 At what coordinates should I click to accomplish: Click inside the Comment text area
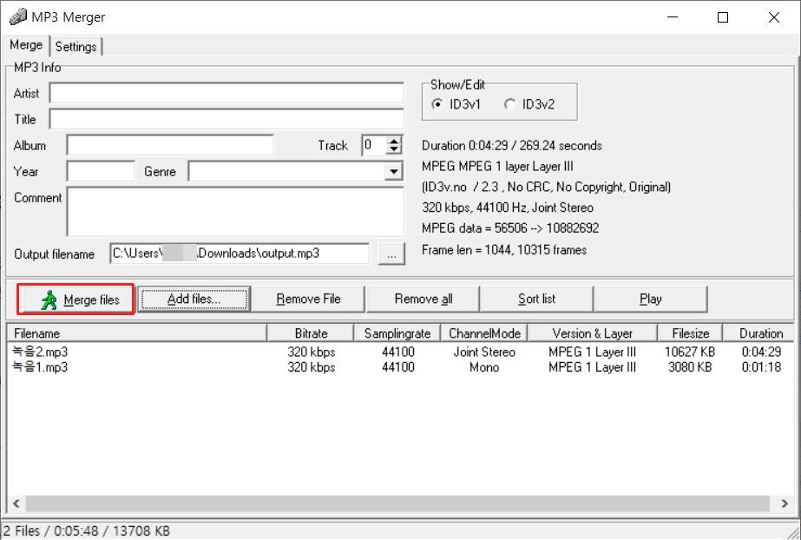point(235,212)
